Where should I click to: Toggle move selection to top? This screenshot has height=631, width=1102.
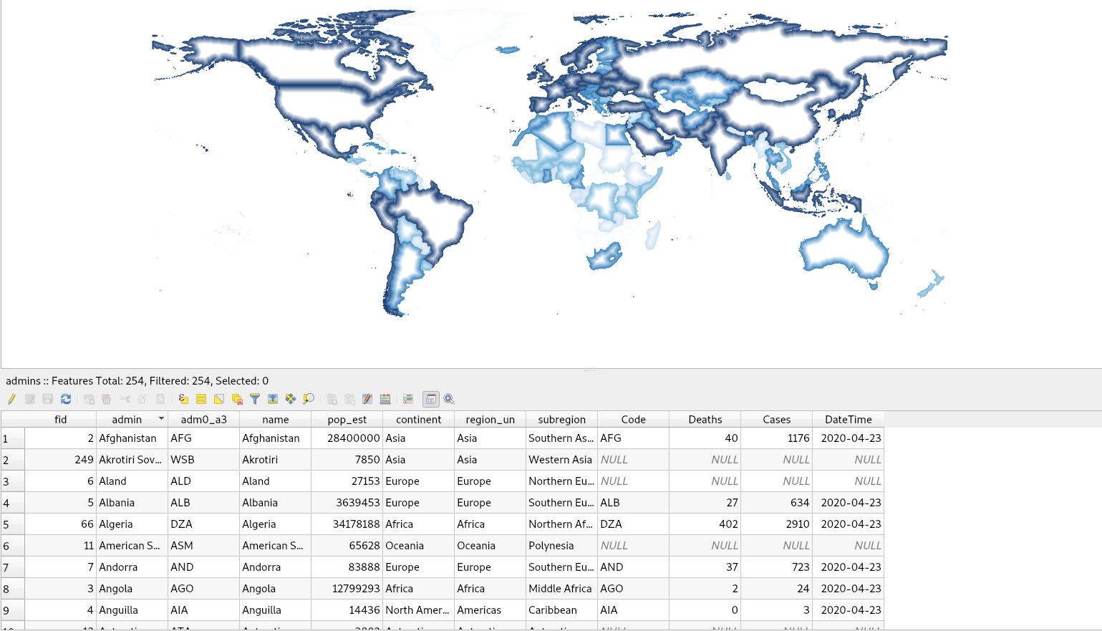tap(273, 399)
